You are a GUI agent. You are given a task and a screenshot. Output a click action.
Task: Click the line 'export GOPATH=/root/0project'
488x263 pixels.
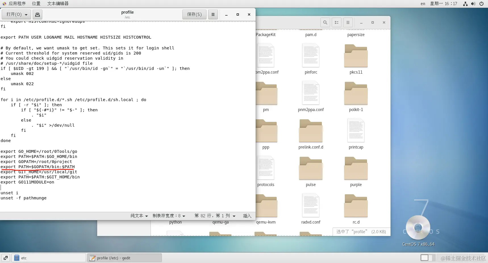(x=36, y=162)
